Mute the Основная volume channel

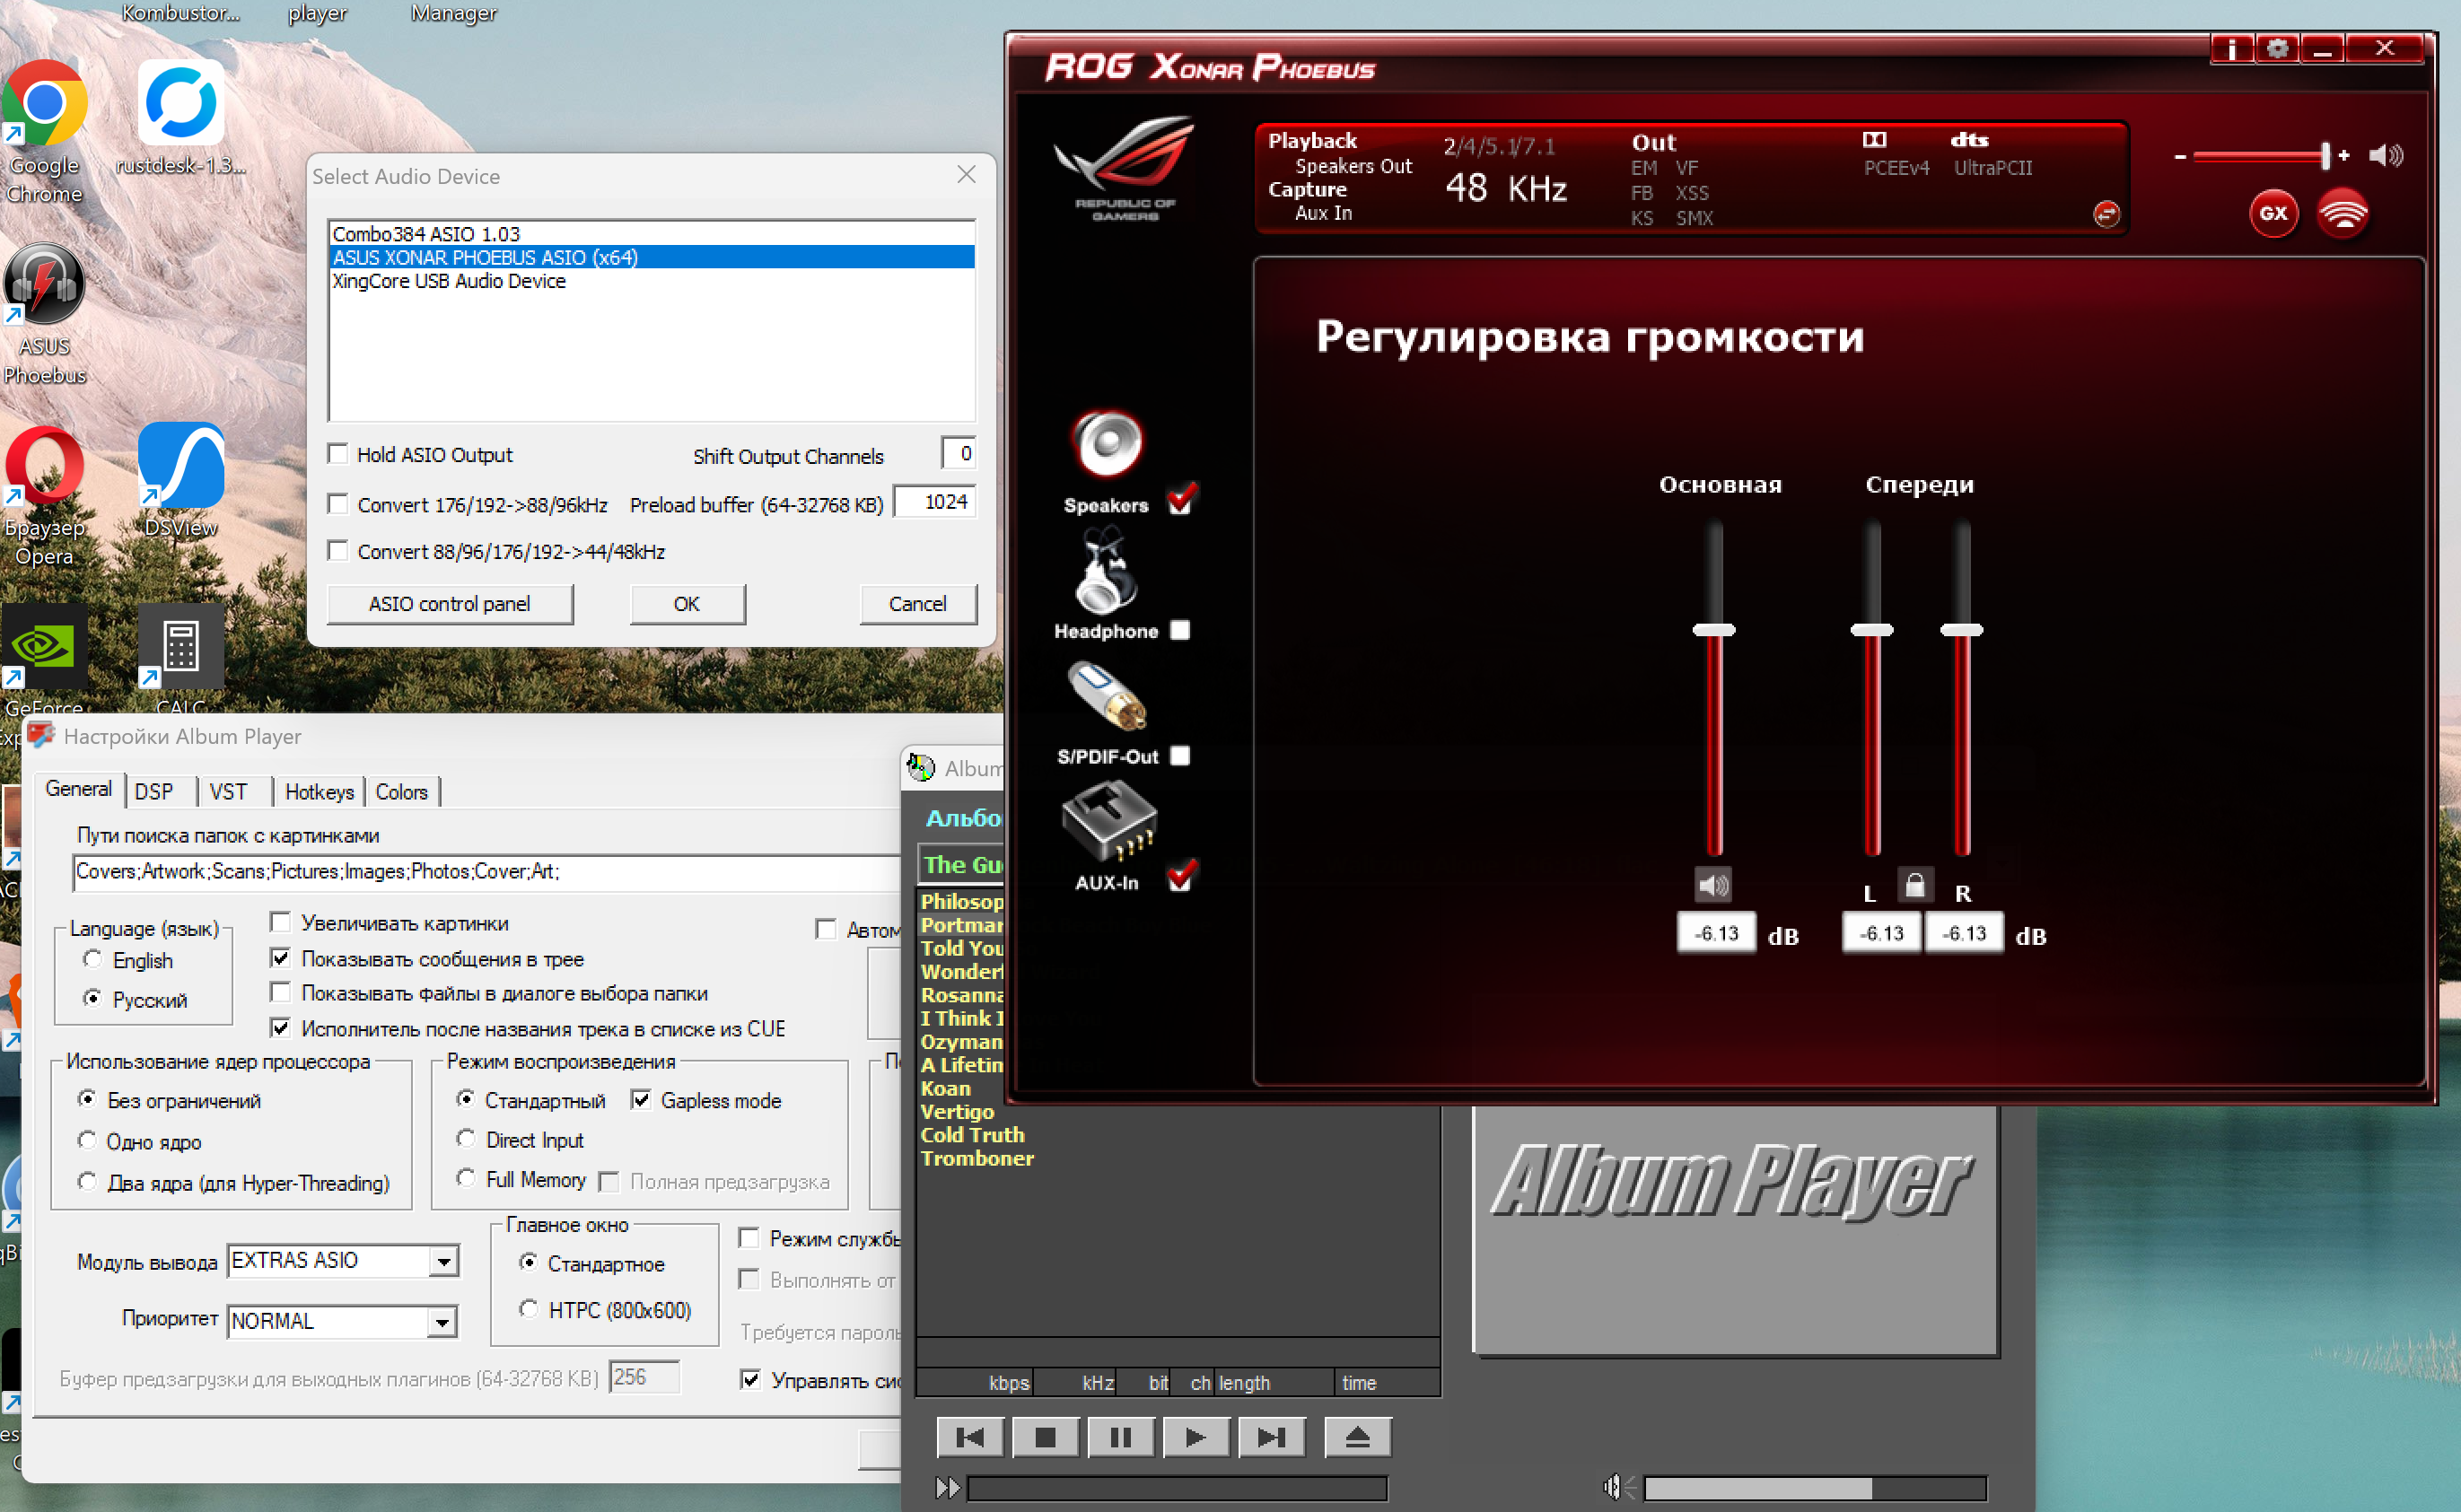pyautogui.click(x=1713, y=885)
